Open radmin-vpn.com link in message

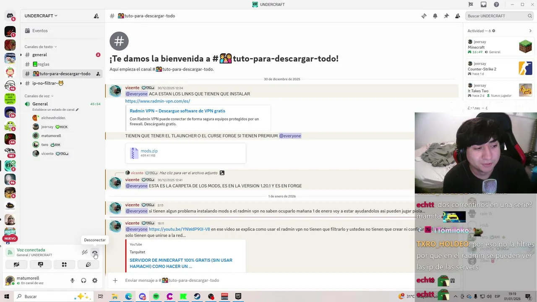(x=157, y=101)
